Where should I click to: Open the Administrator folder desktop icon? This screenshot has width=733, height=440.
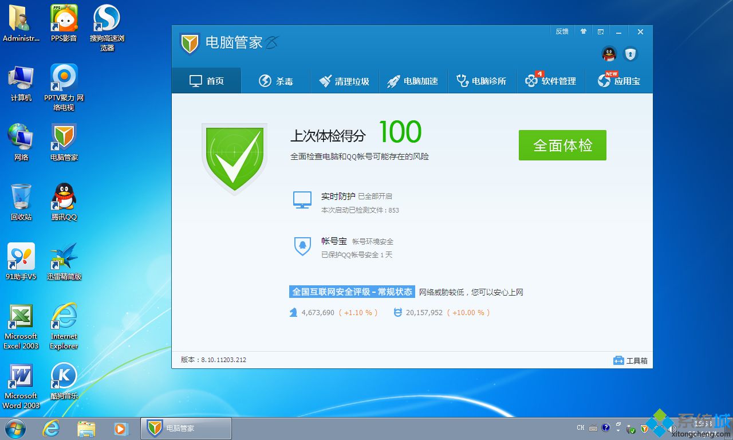coord(21,23)
